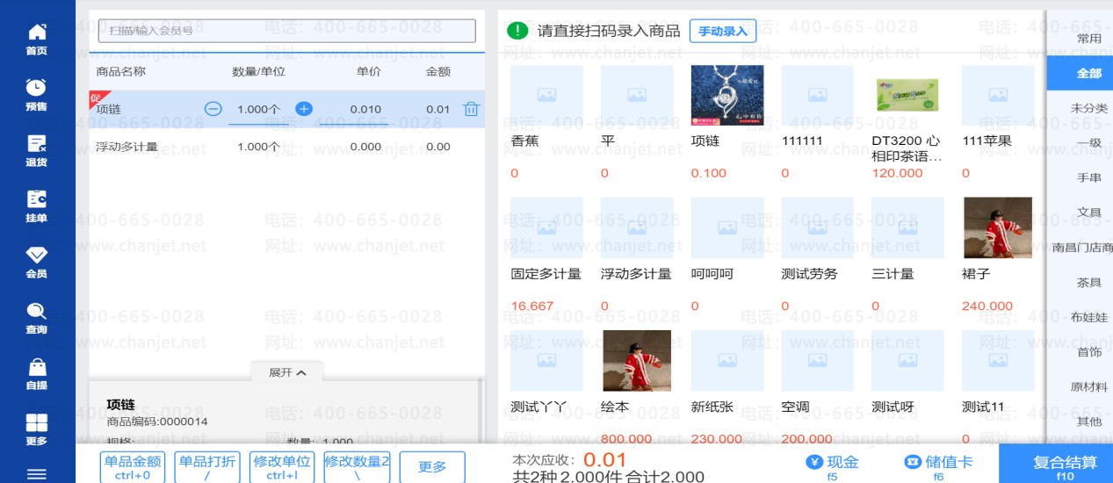Pay with 储值卡 stored-value card f6
This screenshot has height=483, width=1113.
[x=938, y=466]
